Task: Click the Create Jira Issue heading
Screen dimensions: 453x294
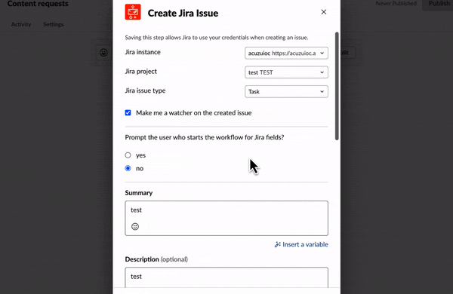Action: pos(183,13)
